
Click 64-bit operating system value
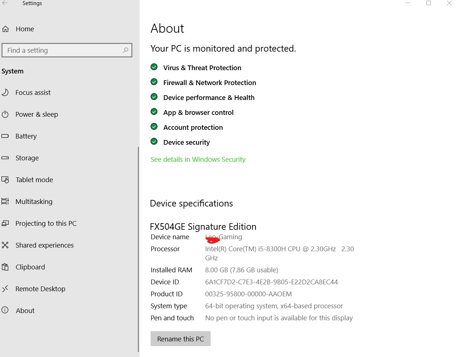tap(274, 306)
